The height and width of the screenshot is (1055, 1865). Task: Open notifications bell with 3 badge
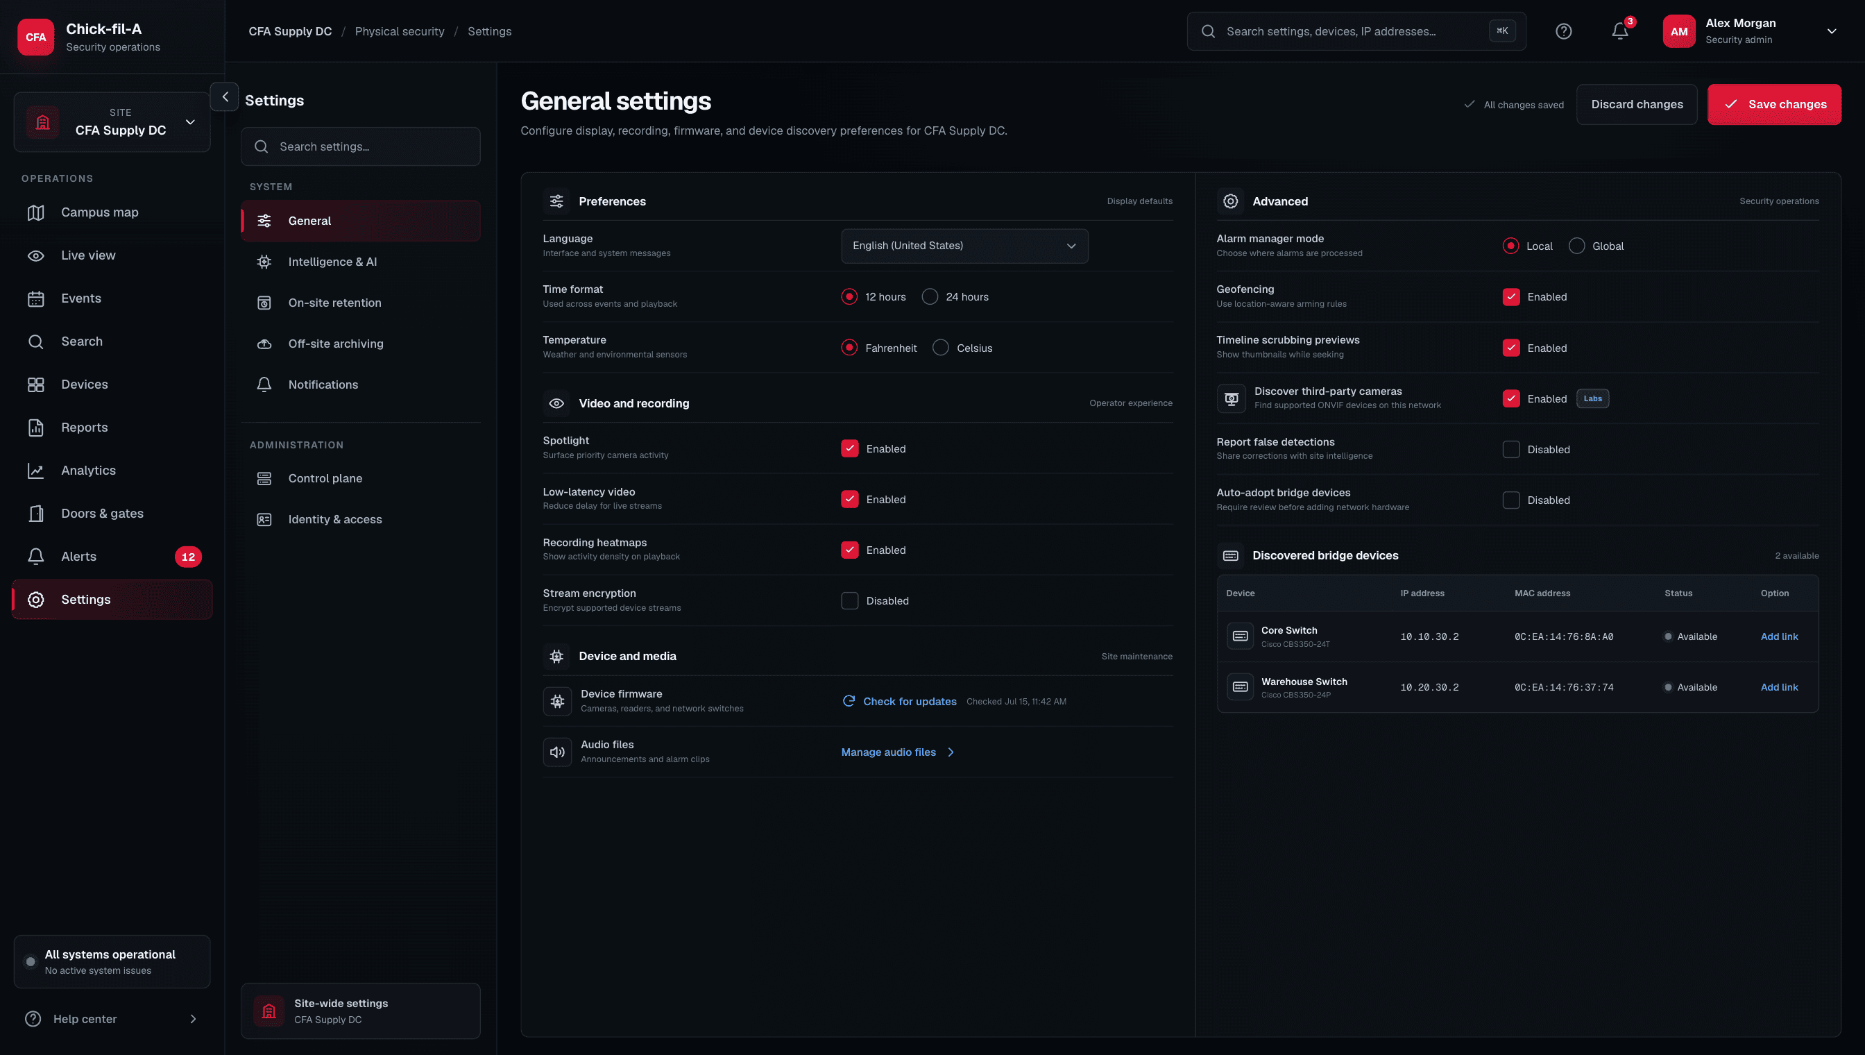[1620, 31]
